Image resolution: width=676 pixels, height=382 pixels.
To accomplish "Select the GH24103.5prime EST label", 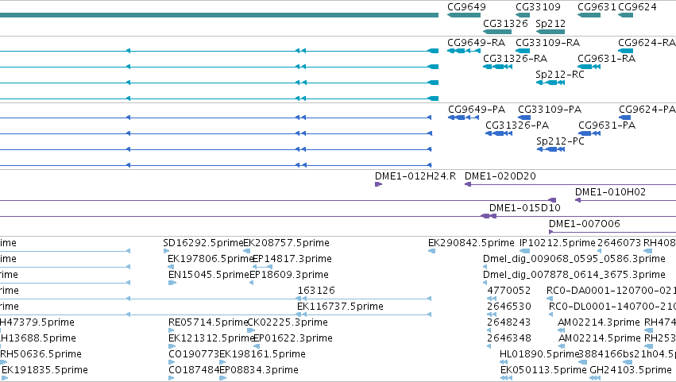I will tap(630, 371).
